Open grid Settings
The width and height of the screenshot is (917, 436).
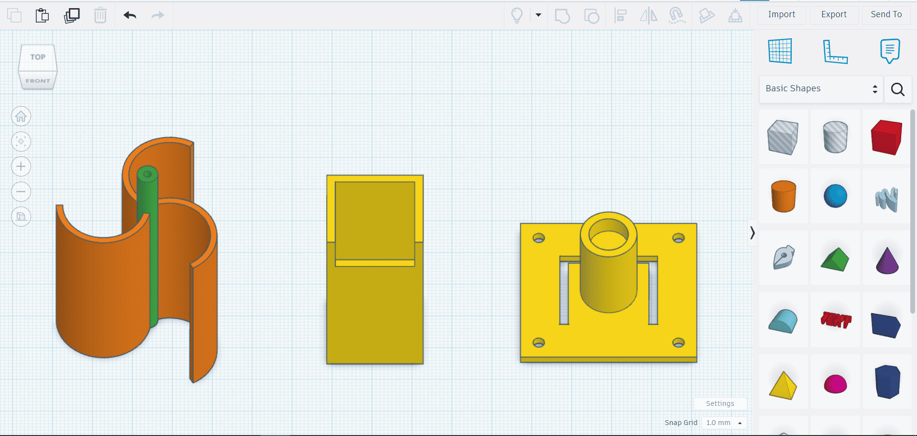[720, 403]
